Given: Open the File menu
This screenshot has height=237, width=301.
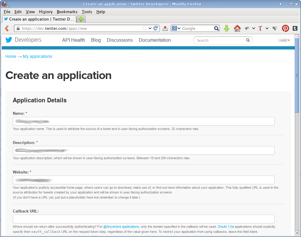Looking at the screenshot, I should (x=7, y=12).
